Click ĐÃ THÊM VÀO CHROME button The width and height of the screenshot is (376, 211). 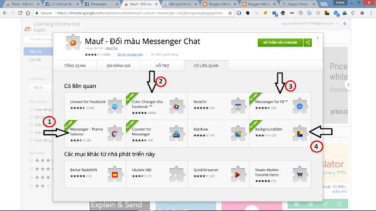[280, 43]
